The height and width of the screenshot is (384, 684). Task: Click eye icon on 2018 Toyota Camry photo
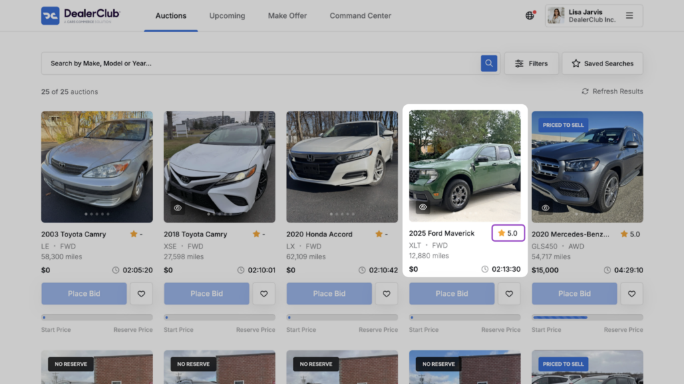[x=178, y=208]
